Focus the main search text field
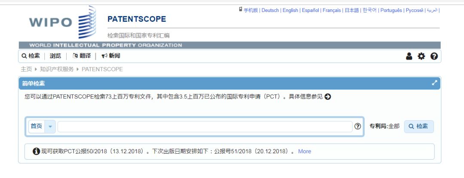This screenshot has width=464, height=178. pyautogui.click(x=205, y=126)
